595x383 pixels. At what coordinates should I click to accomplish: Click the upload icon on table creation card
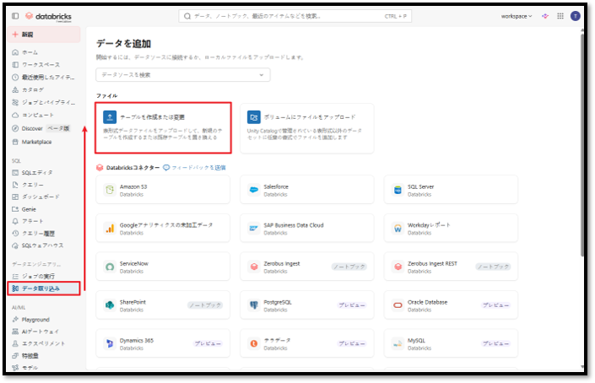point(109,117)
